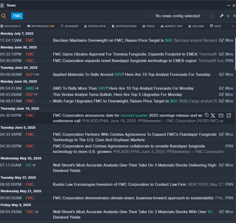Close the News panel
Screen dimensions: 236x223
[234, 5]
